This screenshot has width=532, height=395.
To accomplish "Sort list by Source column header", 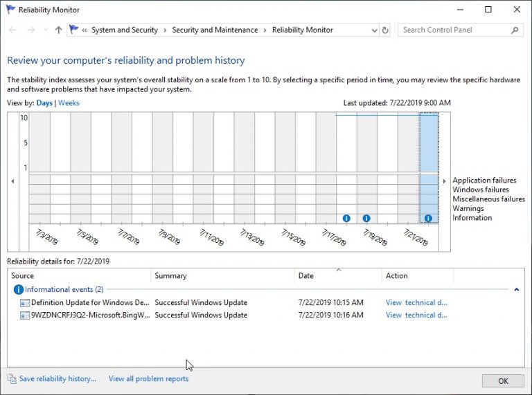I will (79, 276).
